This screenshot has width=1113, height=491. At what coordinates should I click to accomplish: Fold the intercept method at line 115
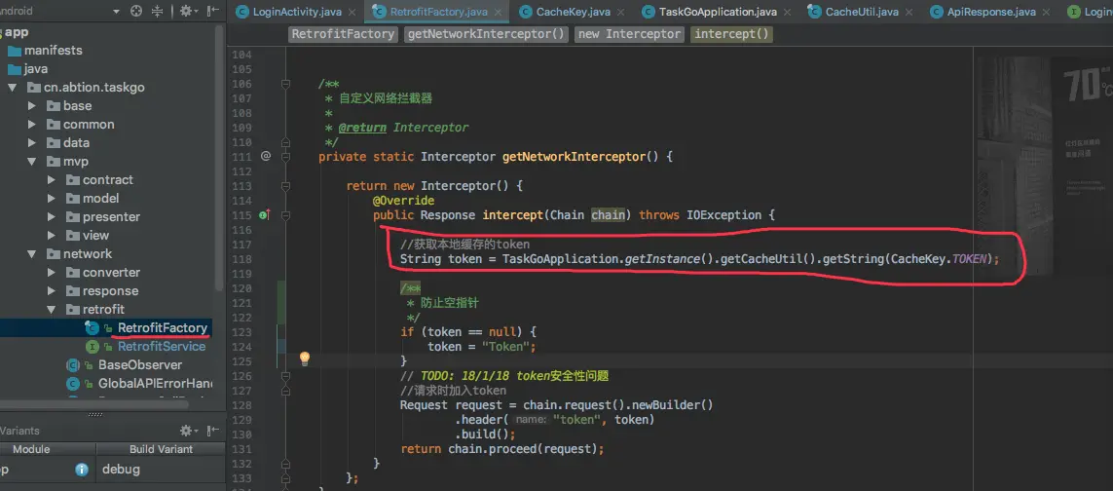pos(285,215)
